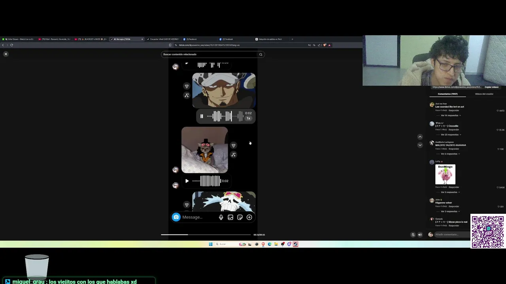Viewport: 506px width, 284px height.
Task: Like the 'Háganme volver' comment
Action: [x=498, y=207]
